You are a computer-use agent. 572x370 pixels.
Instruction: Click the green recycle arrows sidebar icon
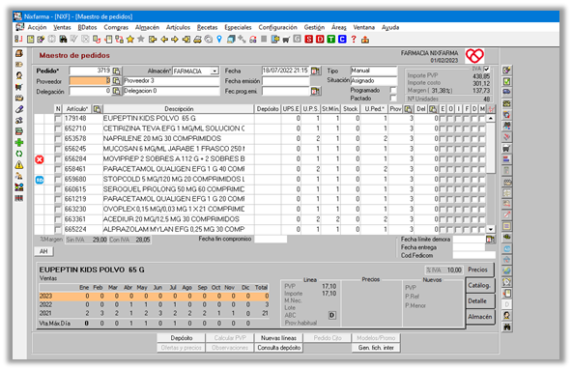click(x=19, y=154)
